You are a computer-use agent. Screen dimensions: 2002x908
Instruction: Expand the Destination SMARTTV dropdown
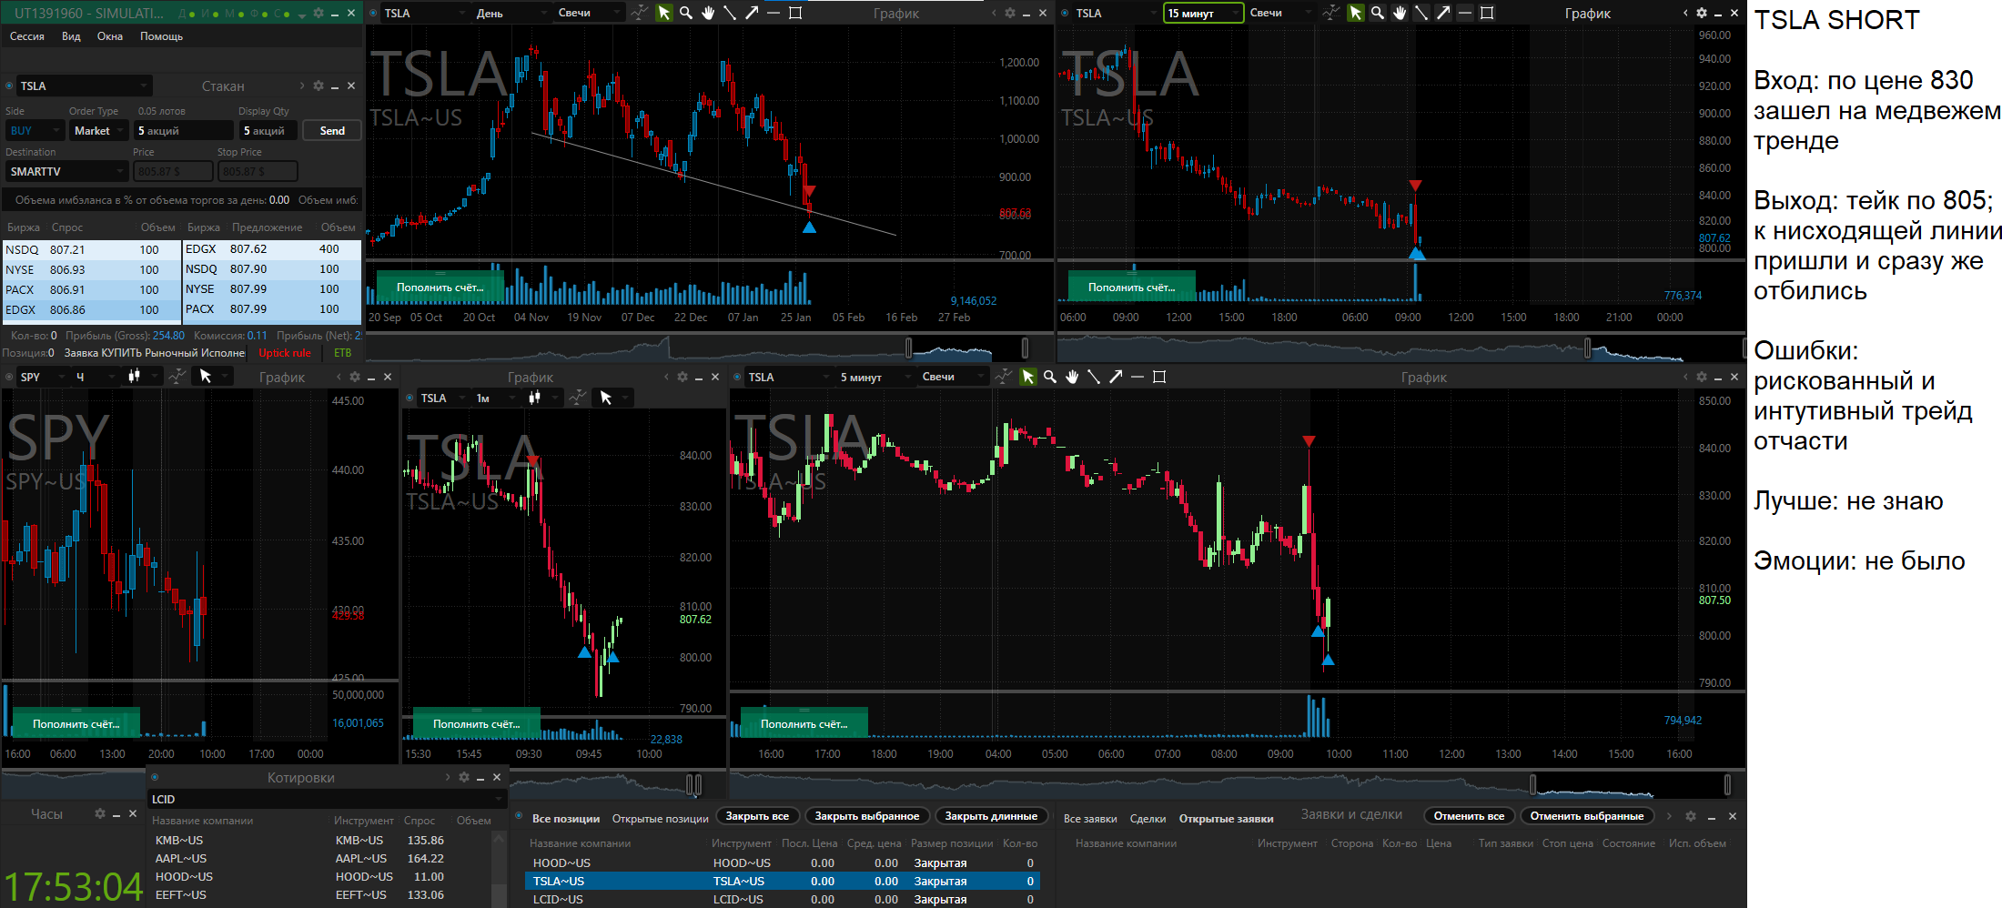tap(66, 171)
